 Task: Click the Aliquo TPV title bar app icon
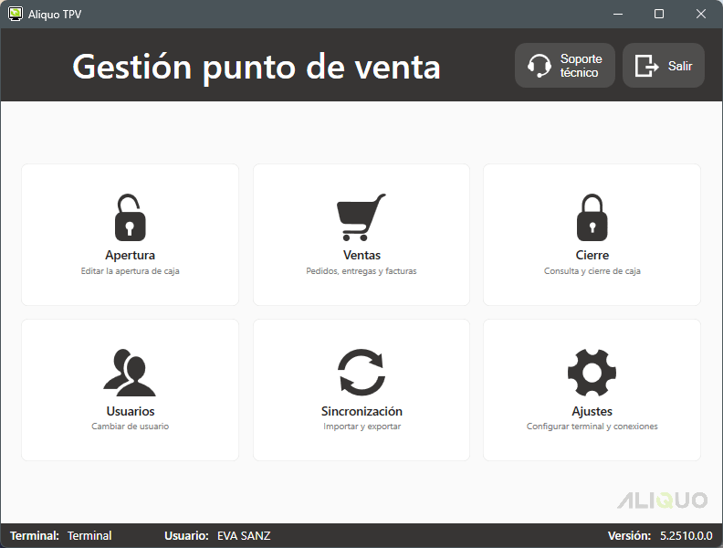(x=16, y=14)
